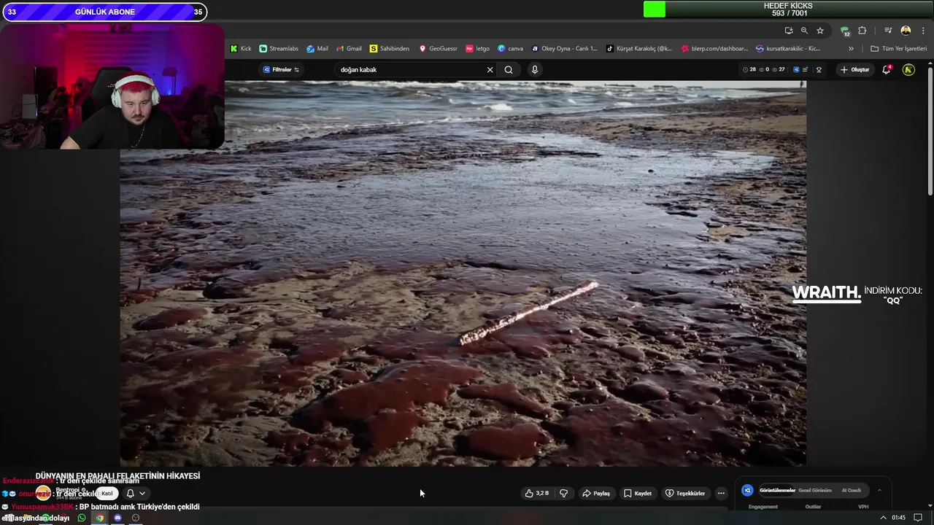Dislike the video with thumbs-down

[x=563, y=493]
